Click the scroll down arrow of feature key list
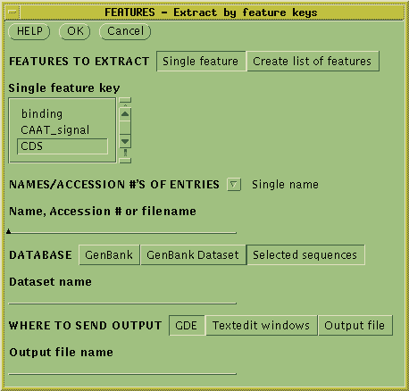Screen dimensions: 409x391 tap(125, 141)
